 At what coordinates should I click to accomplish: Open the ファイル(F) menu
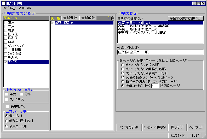[x=9, y=8]
